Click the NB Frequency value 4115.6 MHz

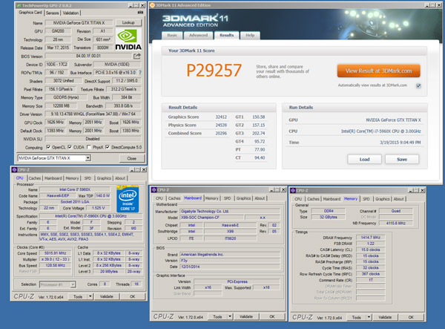pos(395,223)
